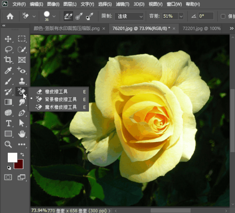The height and width of the screenshot is (213, 235).
Task: Select the Hand tool
Action: tap(22, 134)
